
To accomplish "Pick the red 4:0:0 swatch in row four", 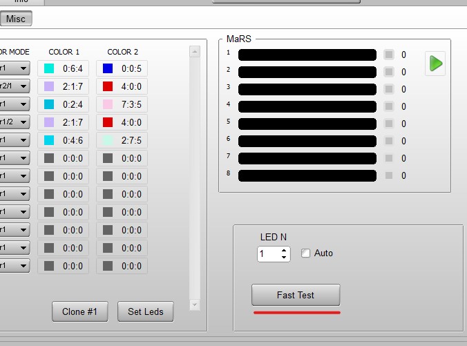I will [108, 122].
